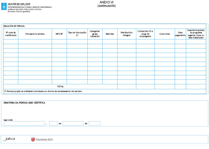Click first empty row cell under 'Retribucións íntegras'
The image size is (209, 149).
click(126, 42)
